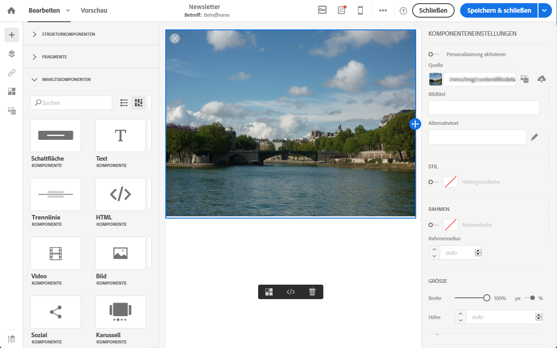Go to the home page icon
557x348 pixels.
click(x=11, y=10)
